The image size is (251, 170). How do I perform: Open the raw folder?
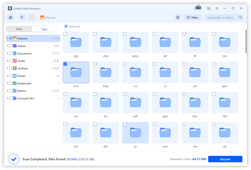click(x=195, y=133)
